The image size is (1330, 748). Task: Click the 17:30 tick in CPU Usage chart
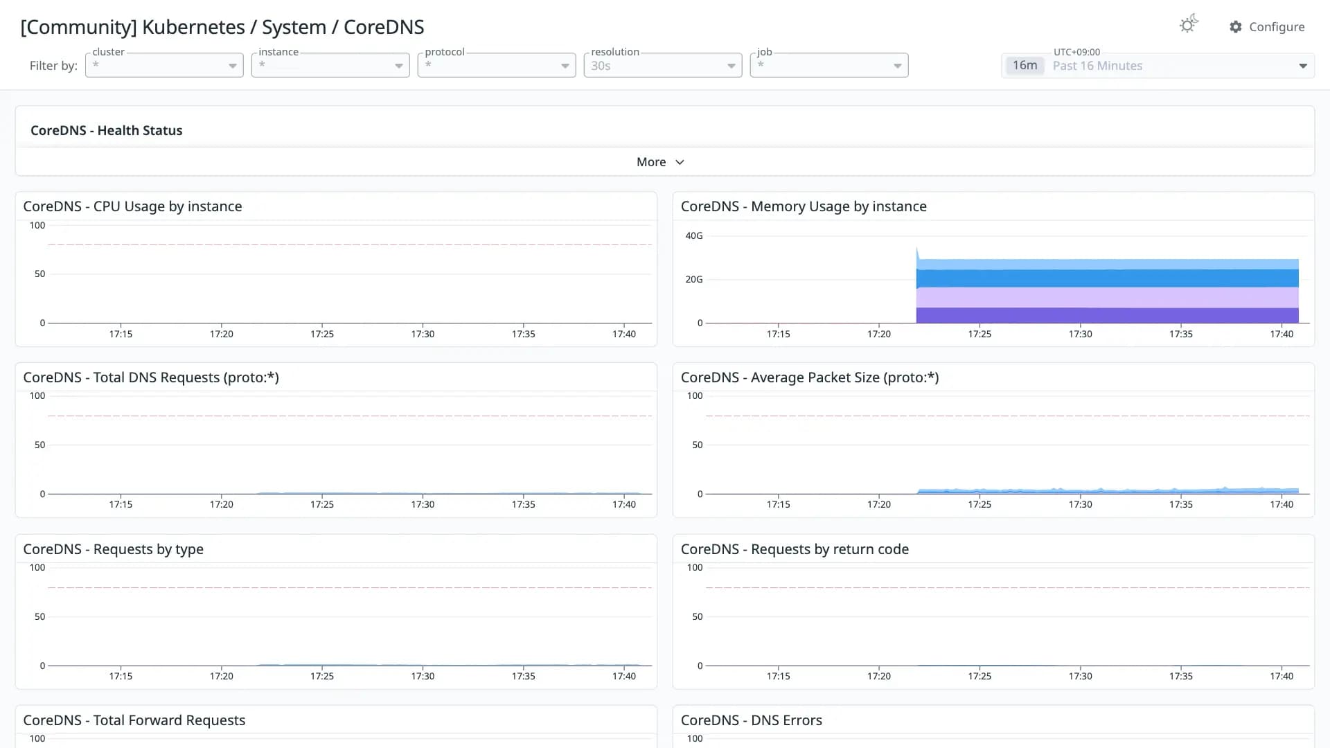[423, 334]
